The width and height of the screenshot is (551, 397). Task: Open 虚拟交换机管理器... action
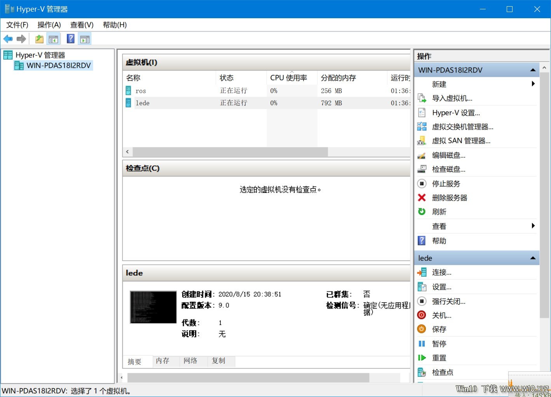[463, 127]
